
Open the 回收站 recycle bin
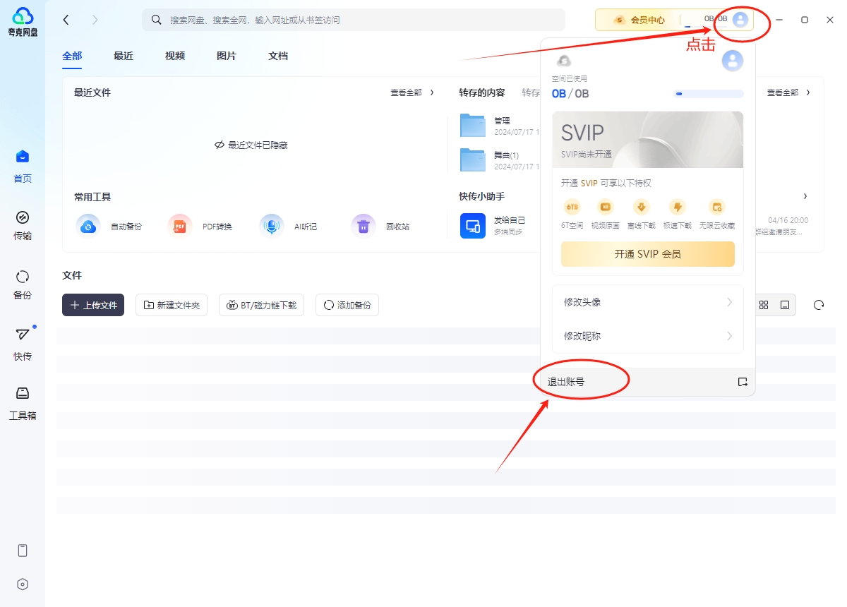(x=380, y=227)
